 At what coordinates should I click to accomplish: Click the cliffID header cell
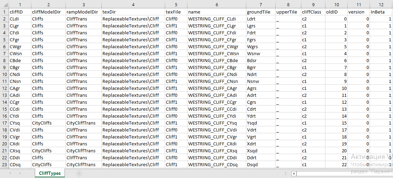(20, 12)
